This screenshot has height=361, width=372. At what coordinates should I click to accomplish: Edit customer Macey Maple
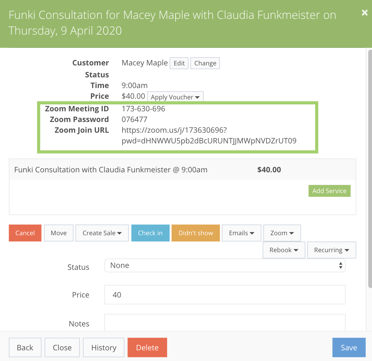(179, 63)
